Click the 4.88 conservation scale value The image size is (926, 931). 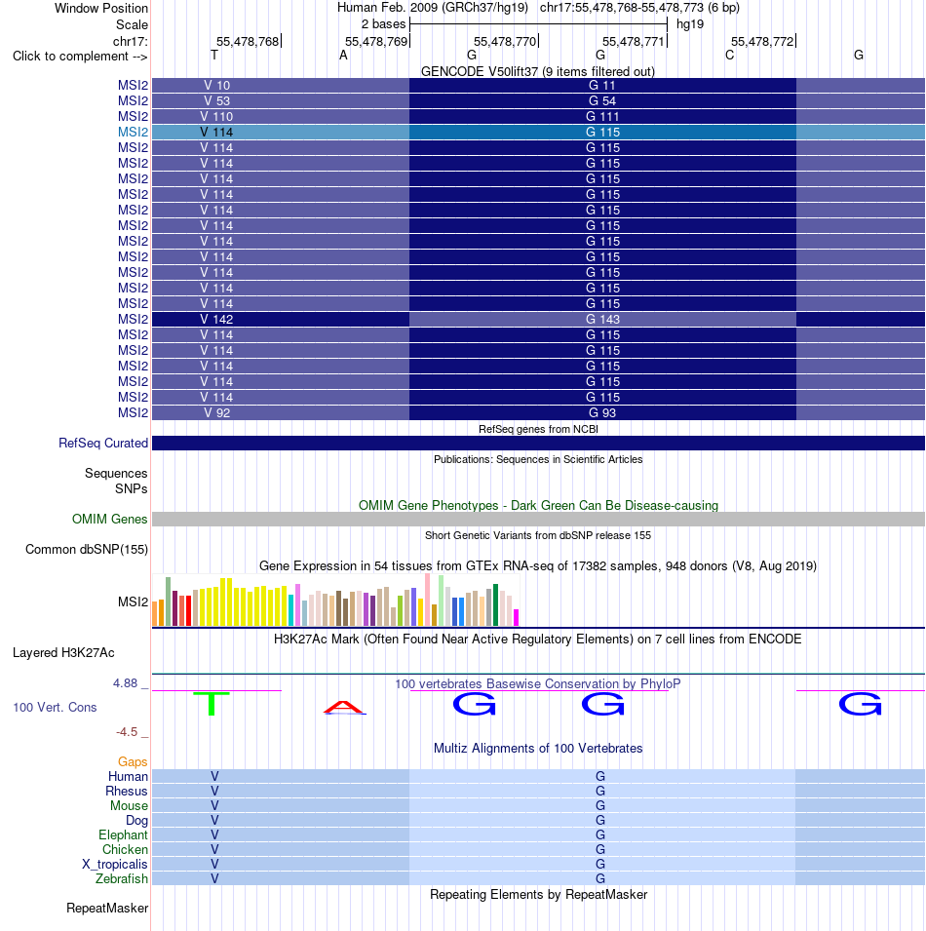point(125,683)
